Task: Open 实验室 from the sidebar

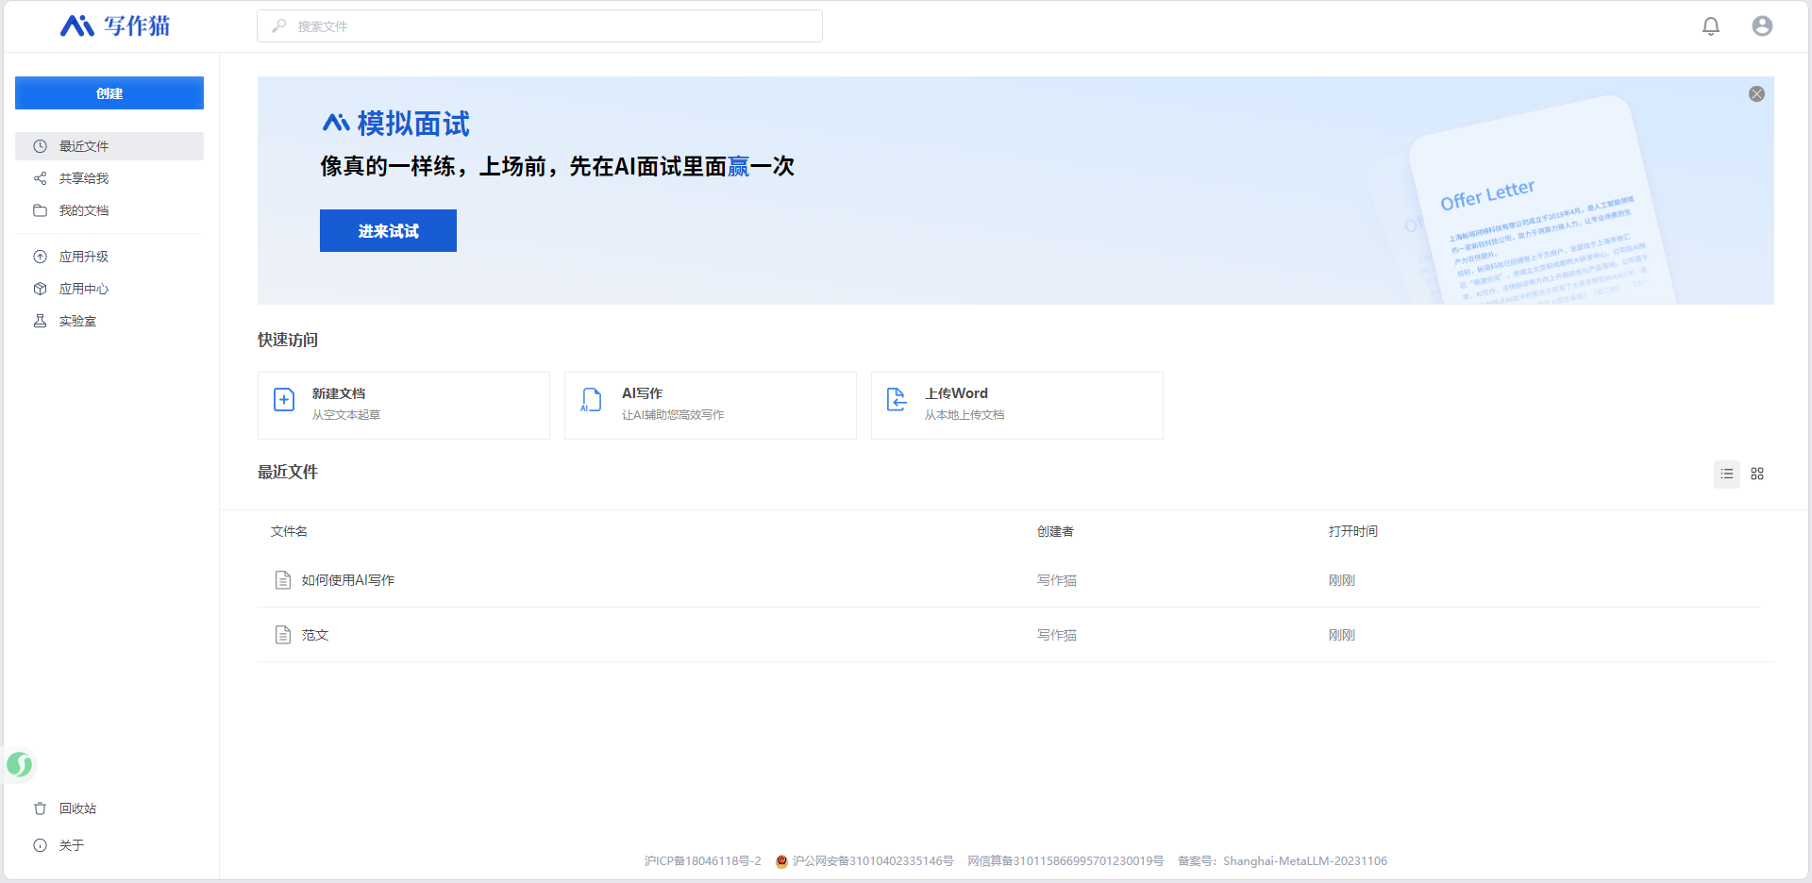Action: tap(77, 321)
